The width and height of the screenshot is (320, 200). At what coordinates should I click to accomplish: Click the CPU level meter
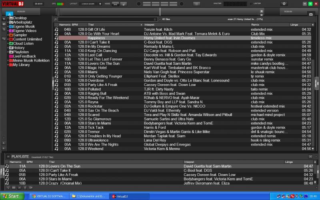click(60, 4)
